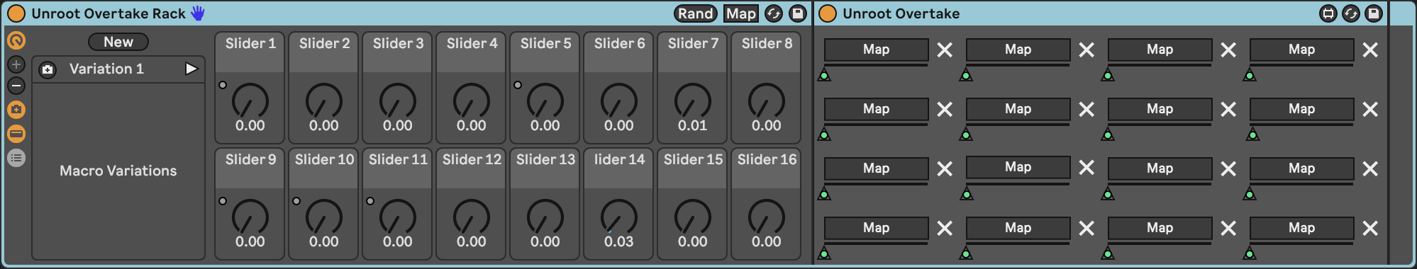This screenshot has height=269, width=1417.
Task: Toggle the chain list view icon
Action: (x=16, y=158)
